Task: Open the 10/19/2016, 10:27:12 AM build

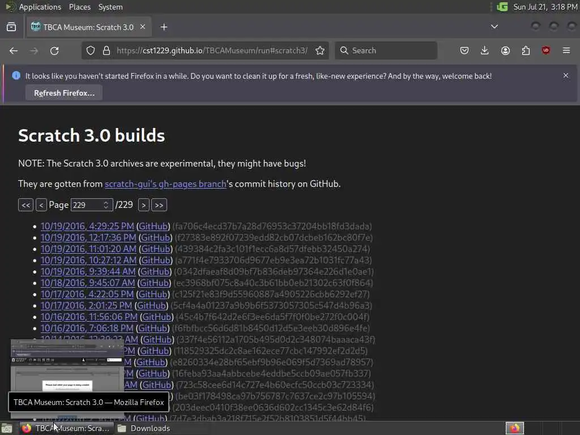Action: (x=88, y=260)
